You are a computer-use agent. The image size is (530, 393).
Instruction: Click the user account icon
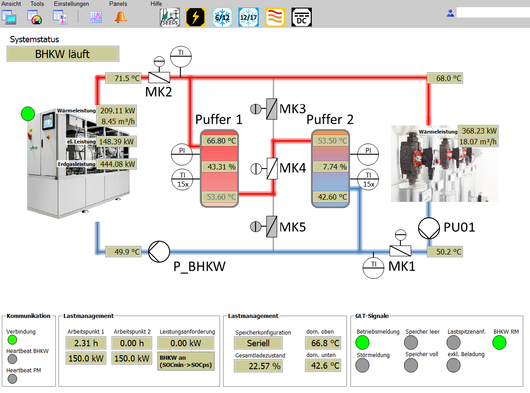coord(450,13)
